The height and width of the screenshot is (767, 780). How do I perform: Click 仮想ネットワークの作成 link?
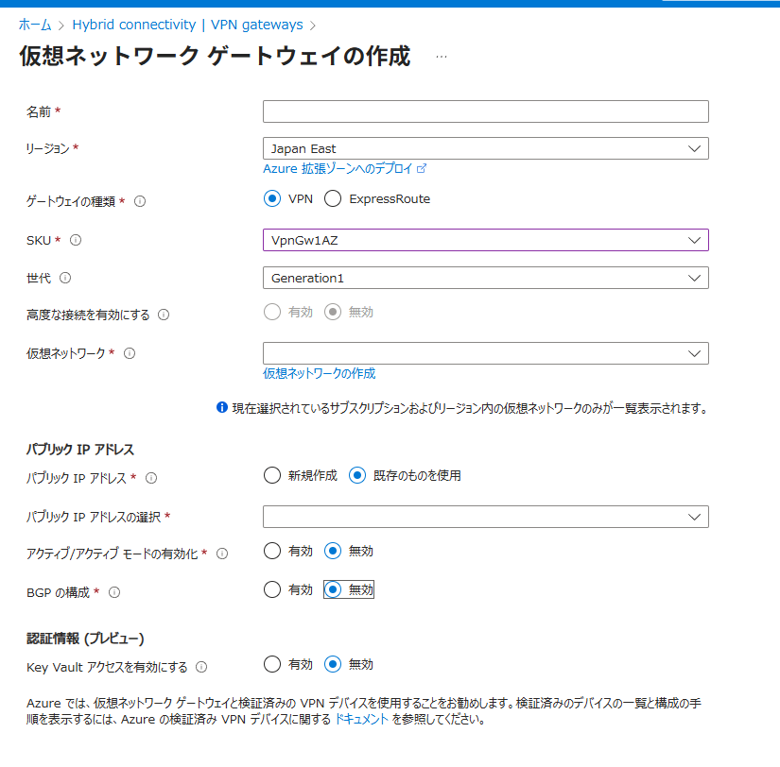[320, 373]
